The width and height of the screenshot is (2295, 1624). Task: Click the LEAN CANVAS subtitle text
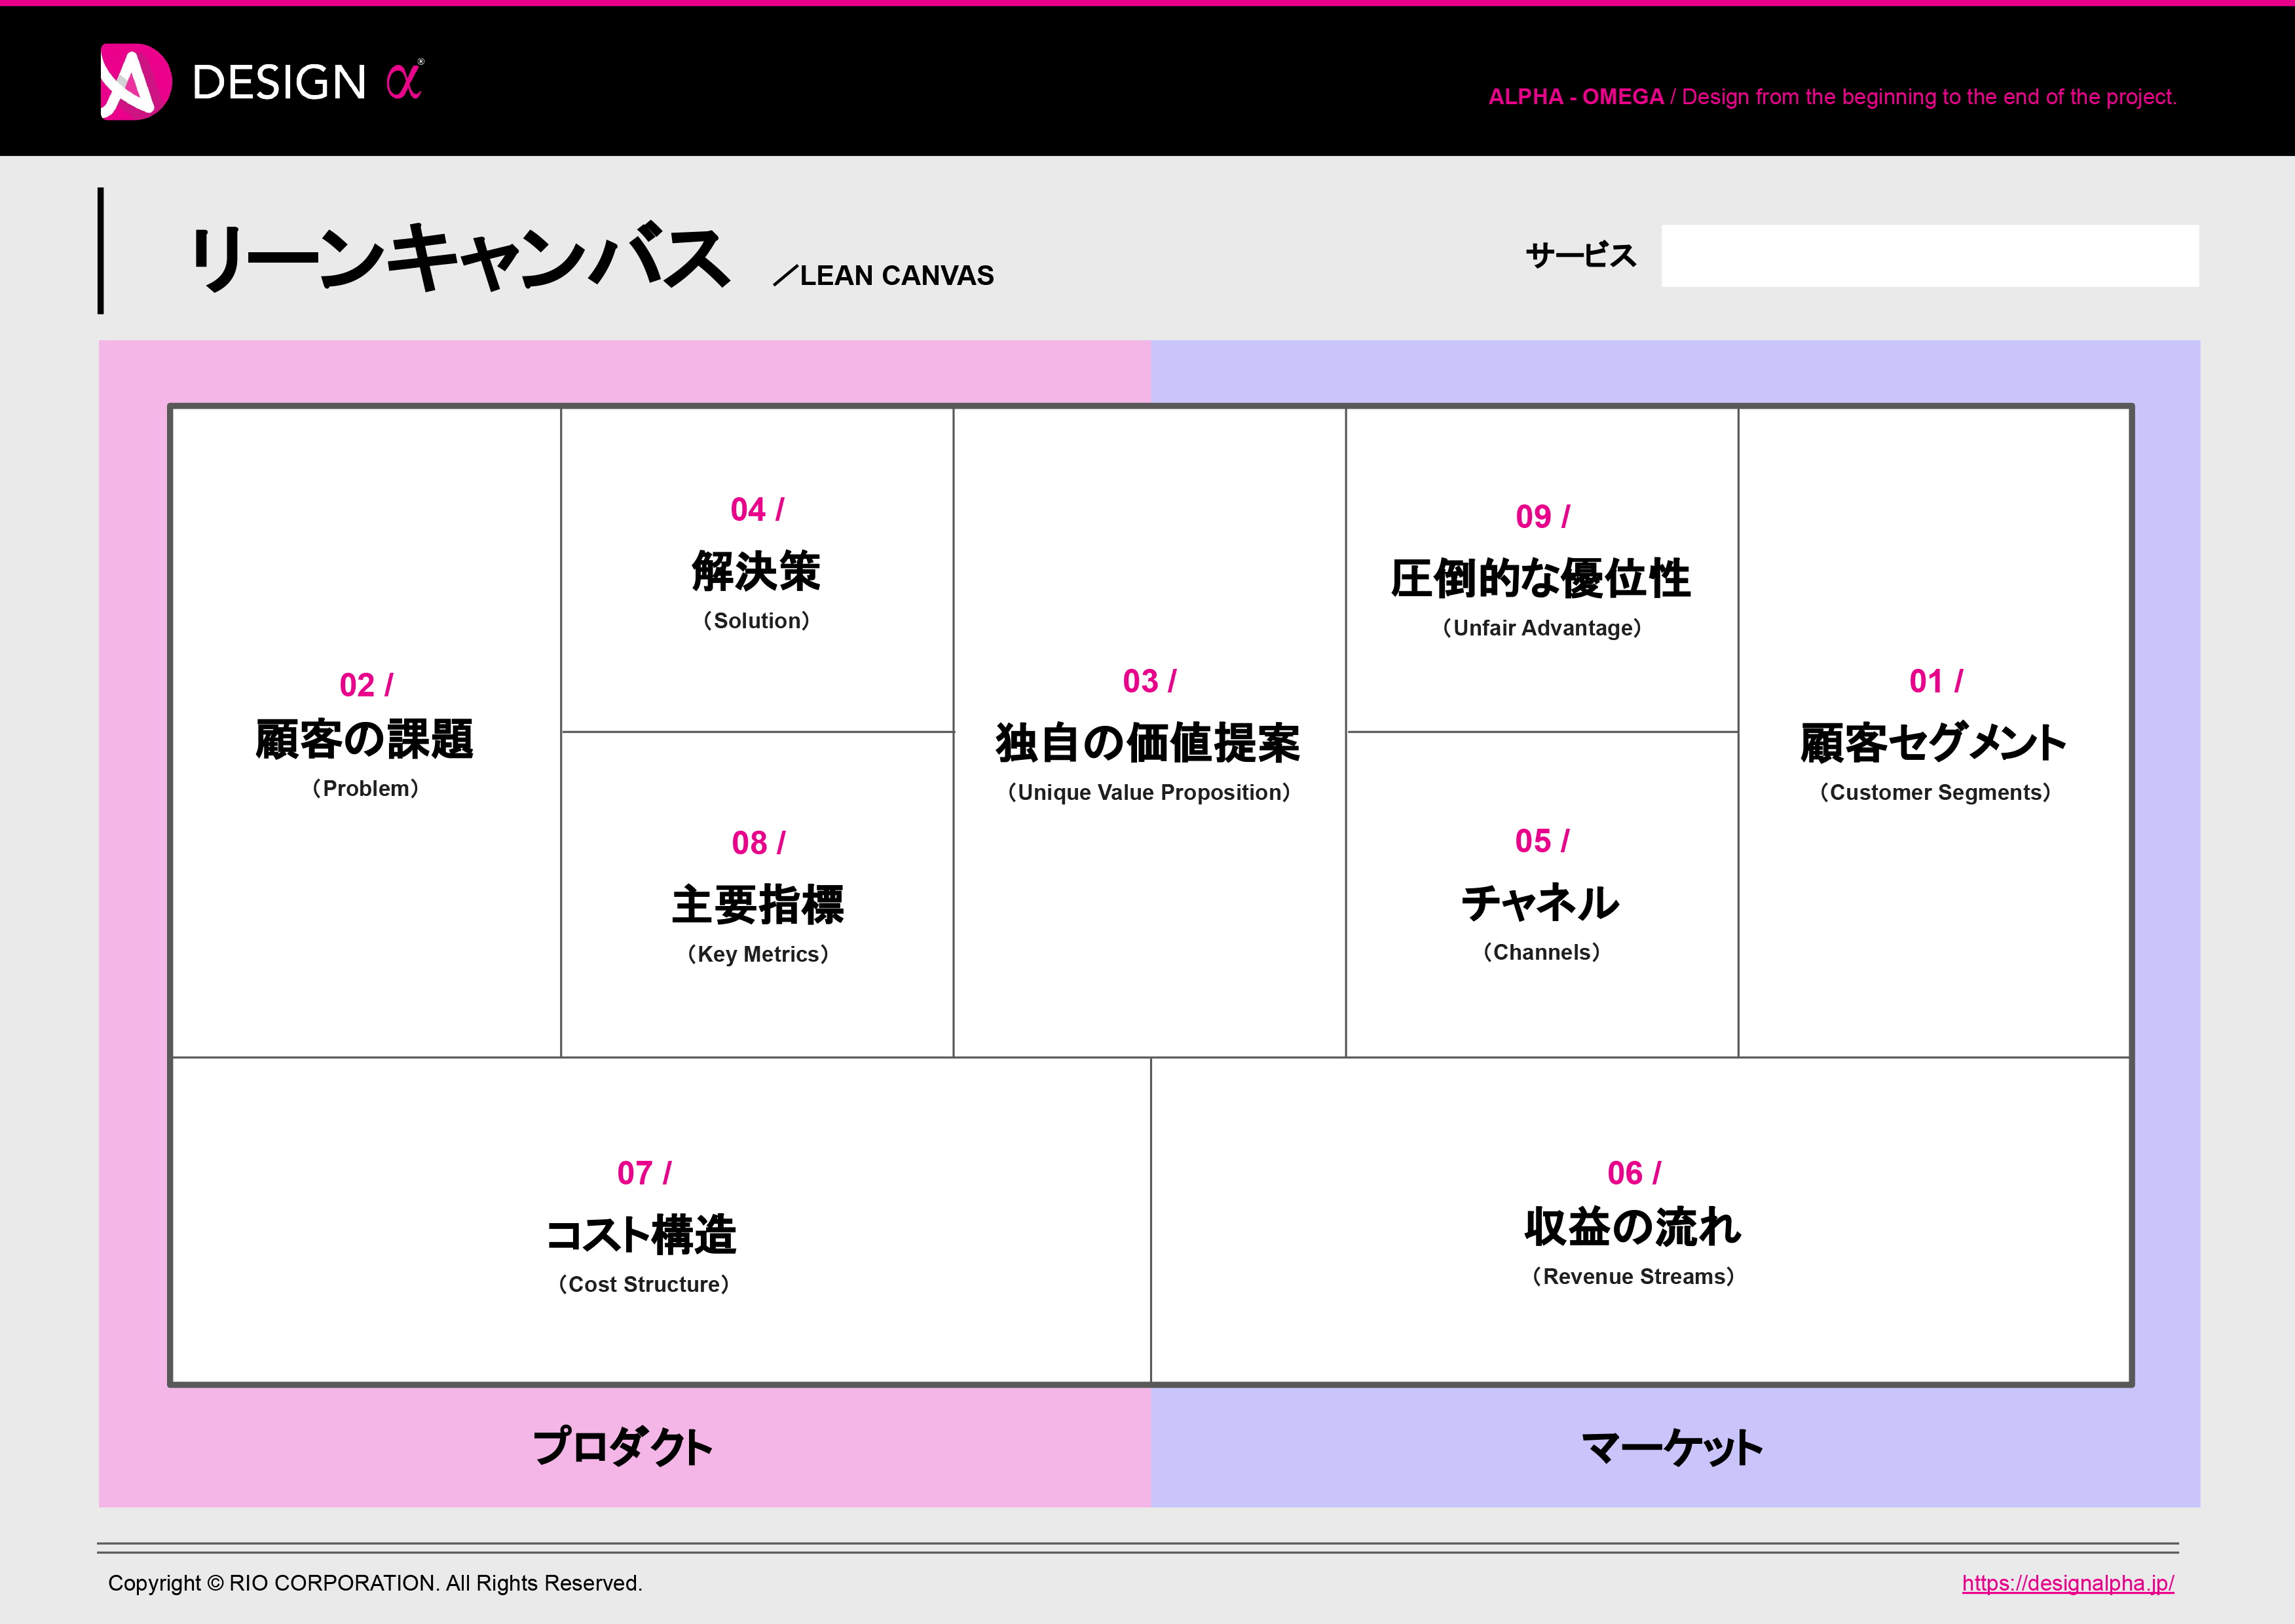pyautogui.click(x=884, y=275)
